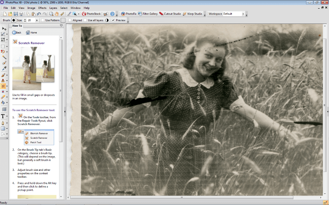The image size is (329, 205).
Task: Click the Copy icon in the toolbar
Action: [28, 14]
